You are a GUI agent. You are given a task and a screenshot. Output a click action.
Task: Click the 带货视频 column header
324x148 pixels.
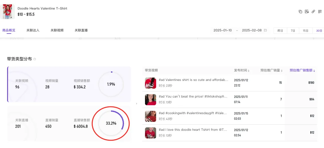click(151, 70)
